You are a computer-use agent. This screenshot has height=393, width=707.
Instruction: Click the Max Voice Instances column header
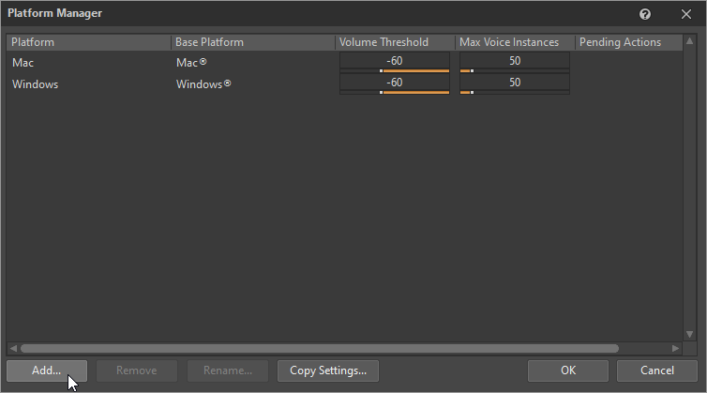(x=514, y=42)
